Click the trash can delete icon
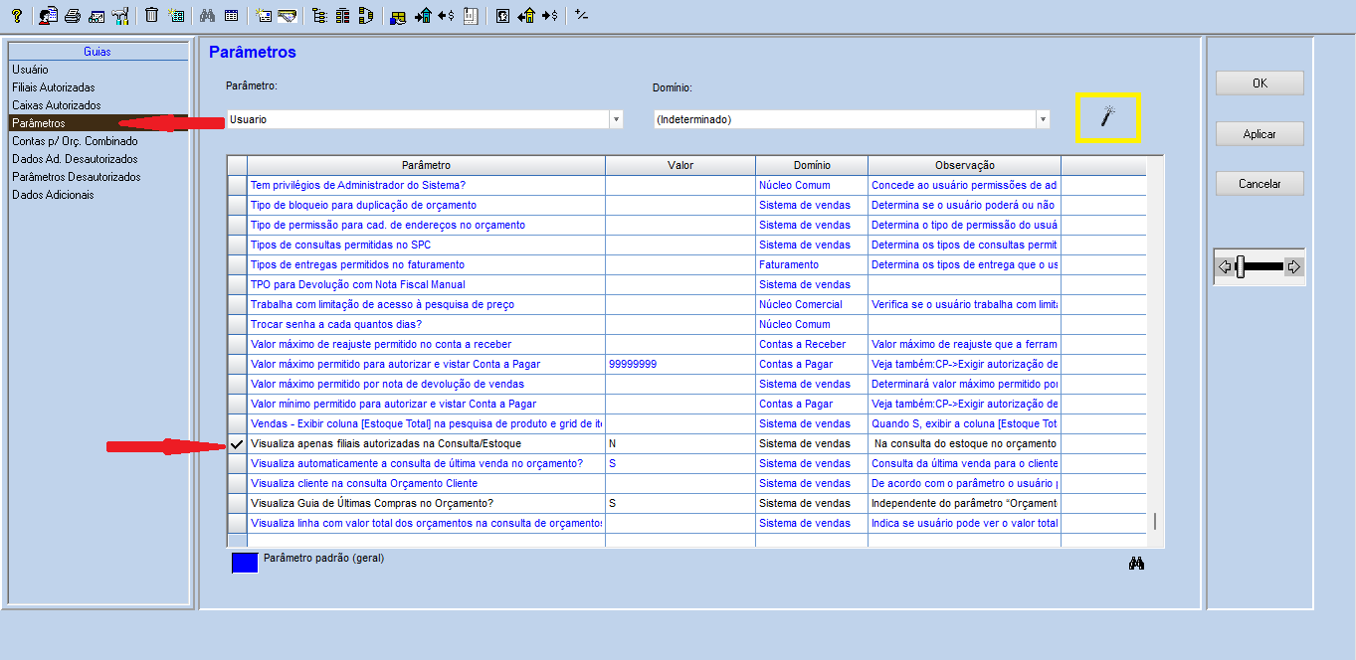Viewport: 1356px width, 660px height. click(151, 15)
